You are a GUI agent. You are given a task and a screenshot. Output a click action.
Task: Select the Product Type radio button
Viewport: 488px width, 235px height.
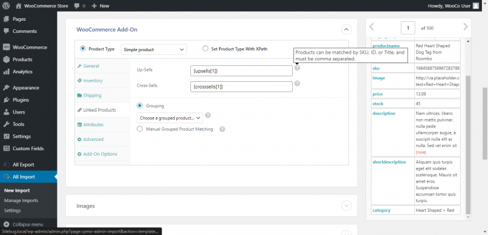point(83,49)
